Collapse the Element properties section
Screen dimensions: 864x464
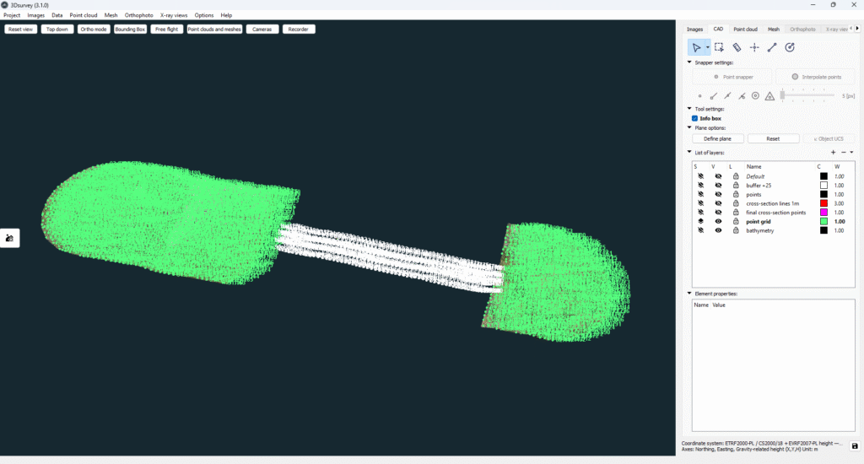pyautogui.click(x=689, y=294)
